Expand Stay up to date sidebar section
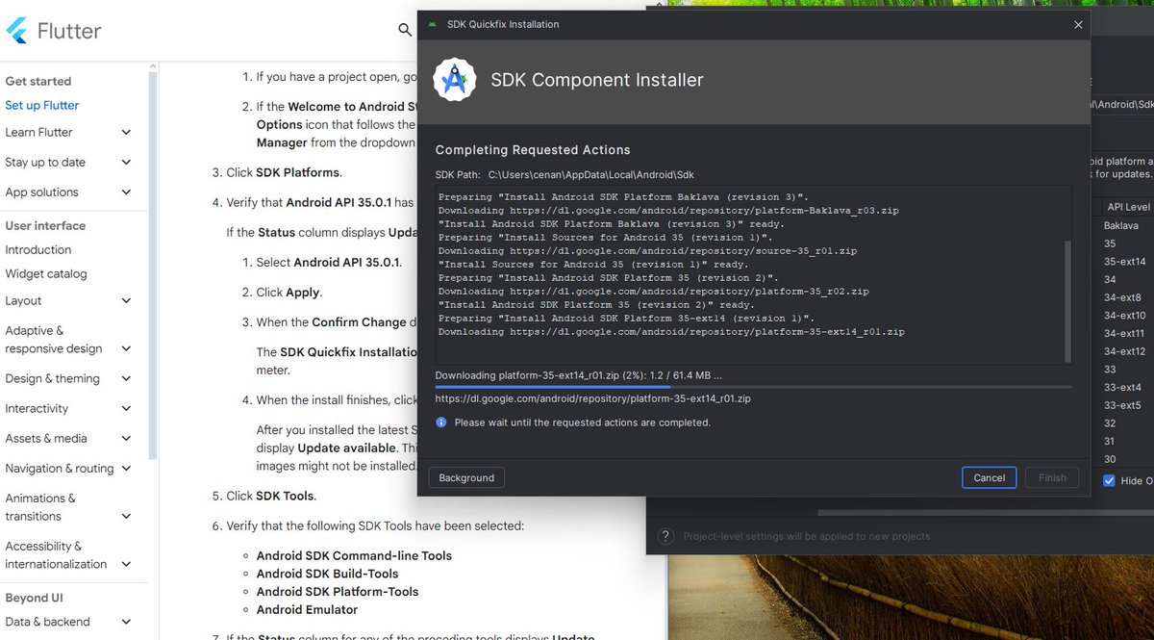 click(x=126, y=163)
